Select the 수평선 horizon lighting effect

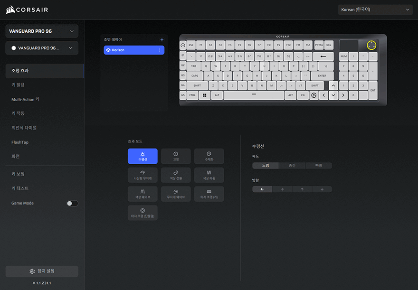point(142,156)
